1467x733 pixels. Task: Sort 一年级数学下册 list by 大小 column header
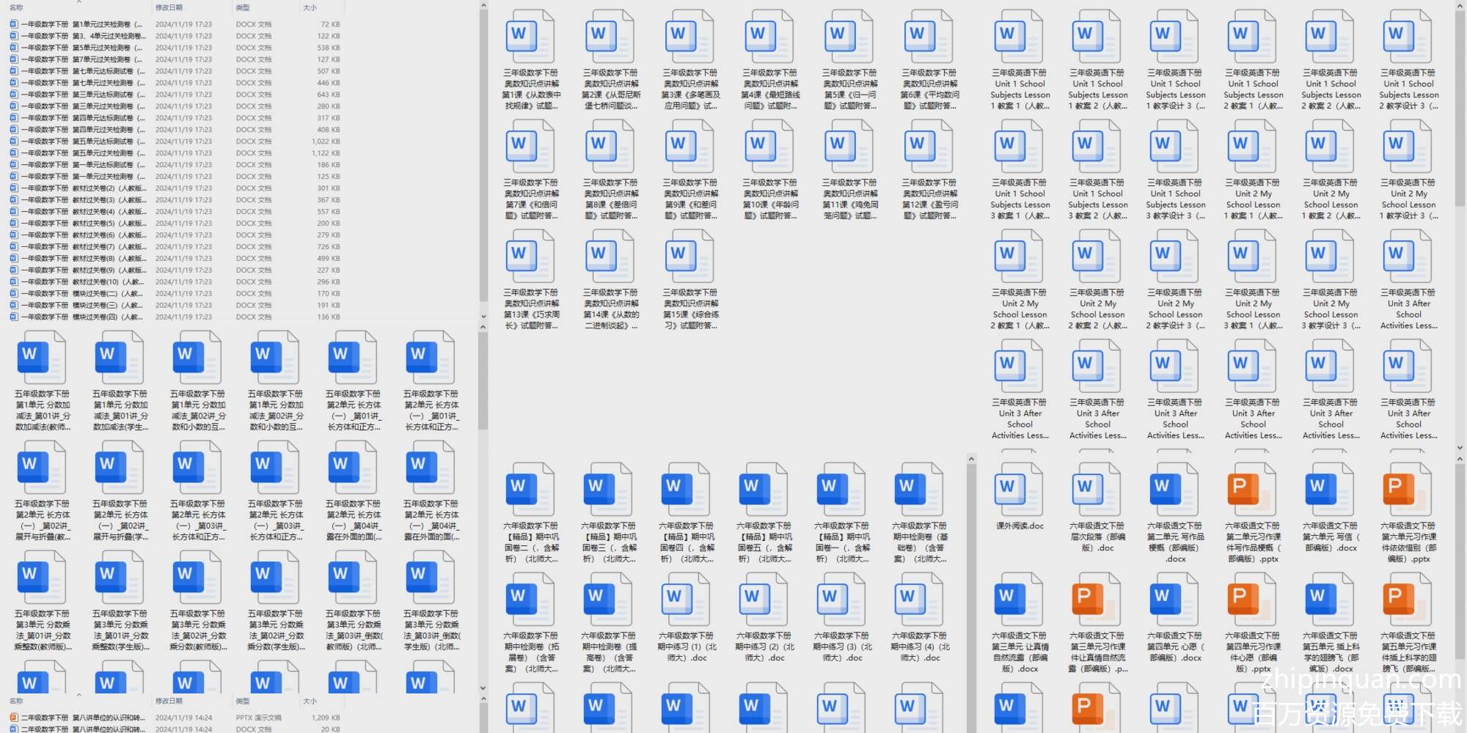pos(310,7)
